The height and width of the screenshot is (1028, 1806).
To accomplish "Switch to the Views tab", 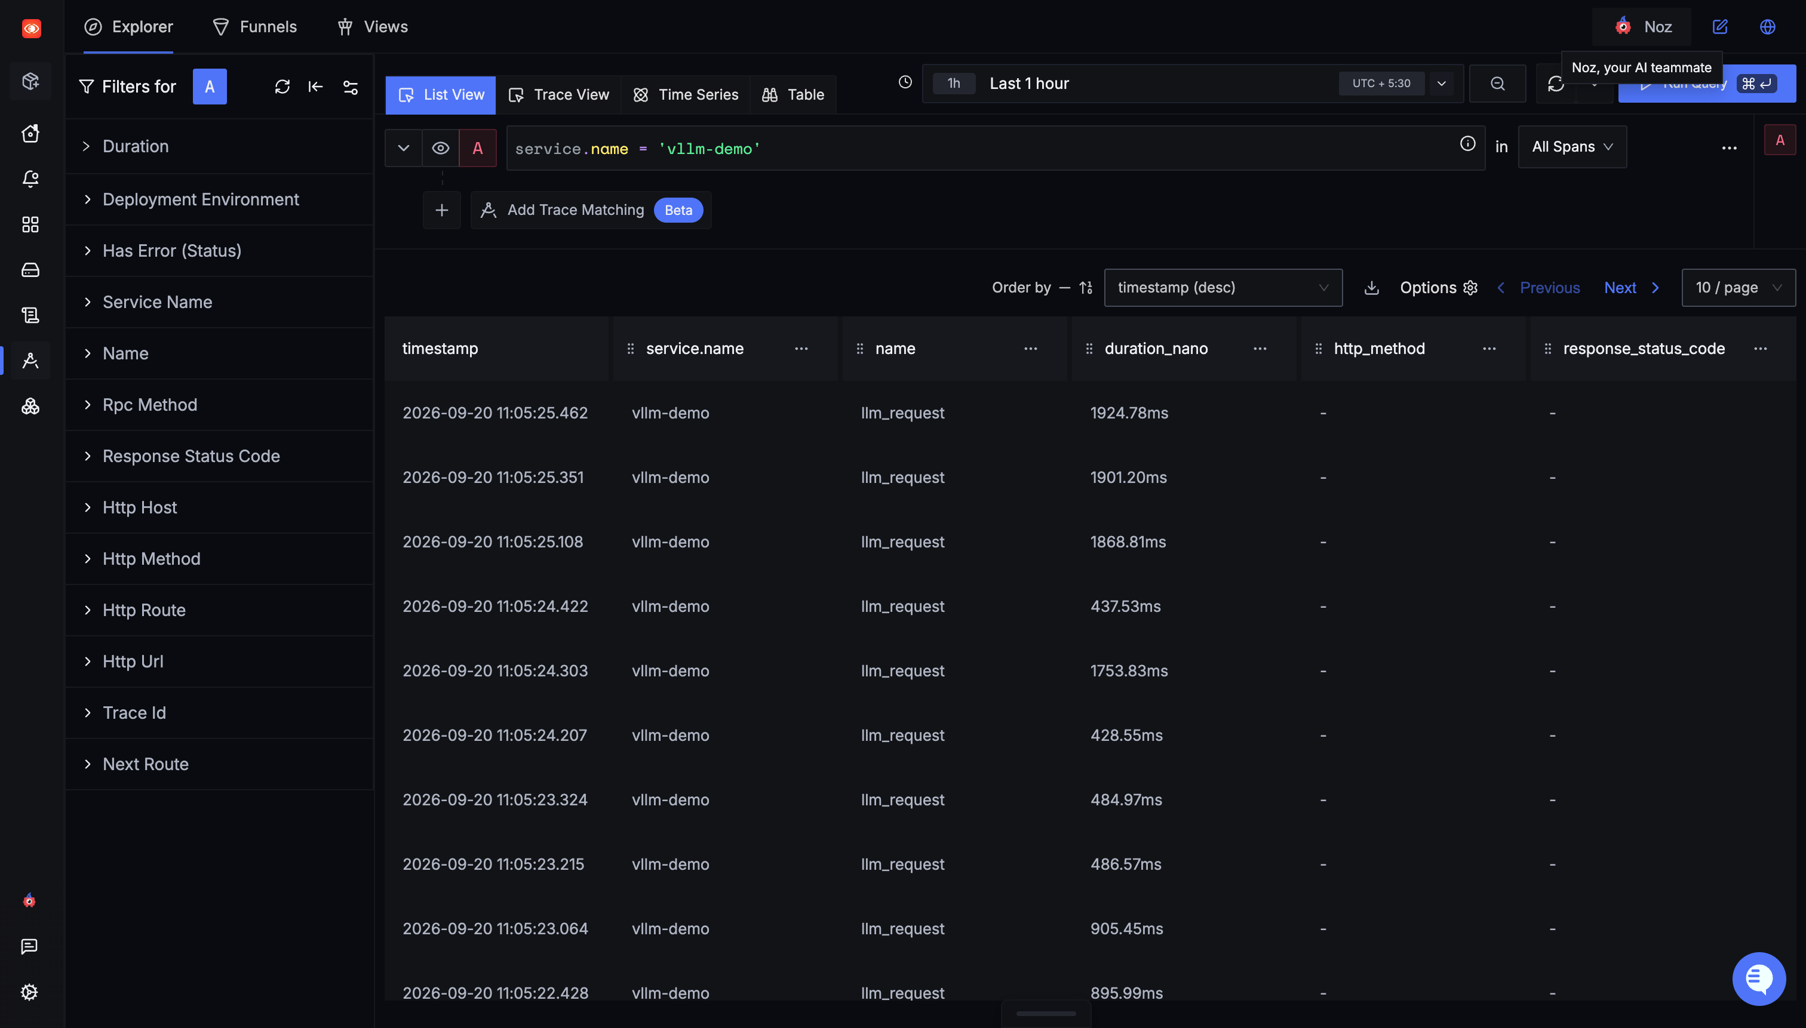I will click(x=372, y=27).
